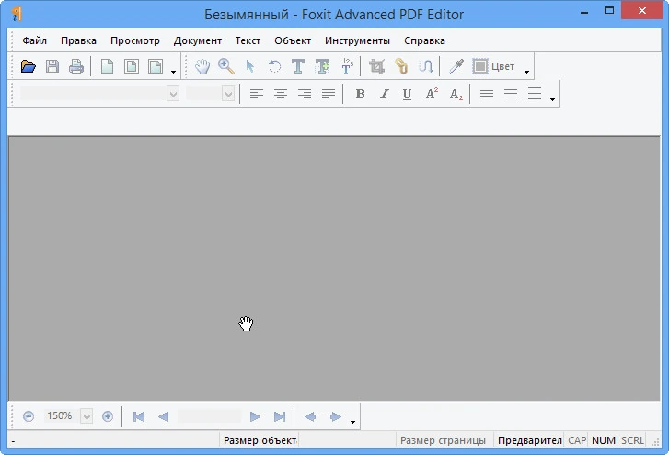Justify text alignment
Screen dimensions: 669x455
329,94
